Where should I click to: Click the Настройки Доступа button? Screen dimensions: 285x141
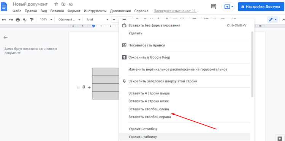coord(261,7)
